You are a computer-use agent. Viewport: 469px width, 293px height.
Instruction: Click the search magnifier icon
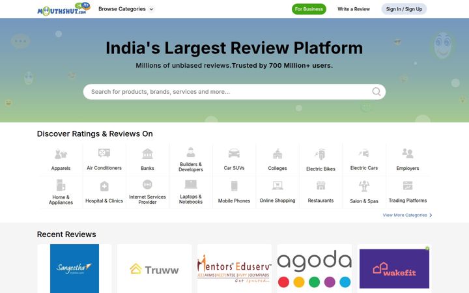point(377,92)
